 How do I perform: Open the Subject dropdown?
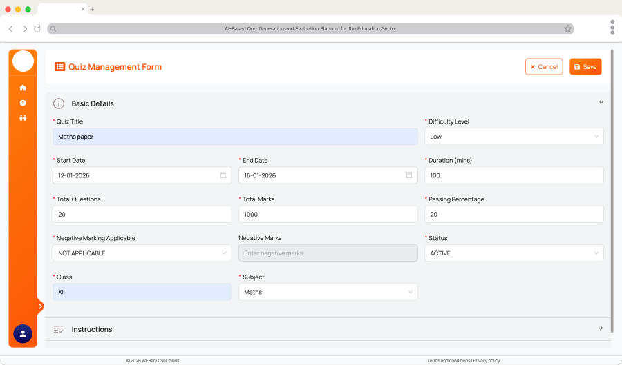(328, 292)
